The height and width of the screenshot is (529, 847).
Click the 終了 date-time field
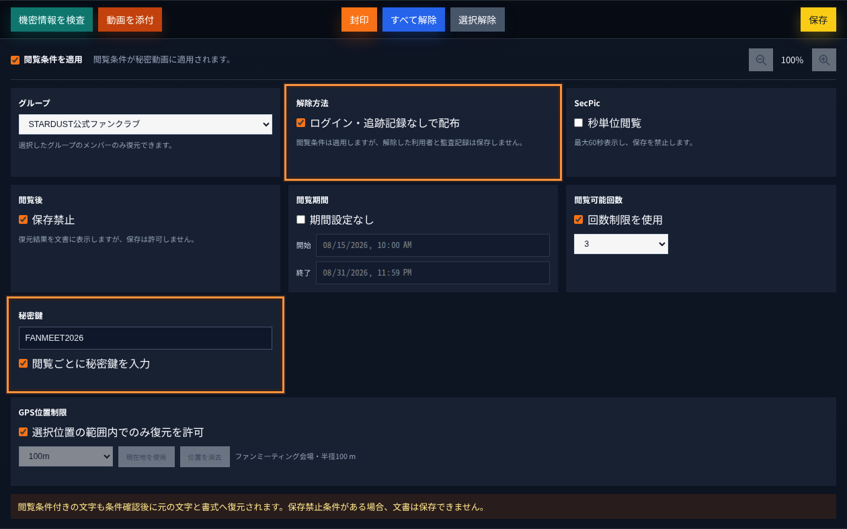click(433, 273)
